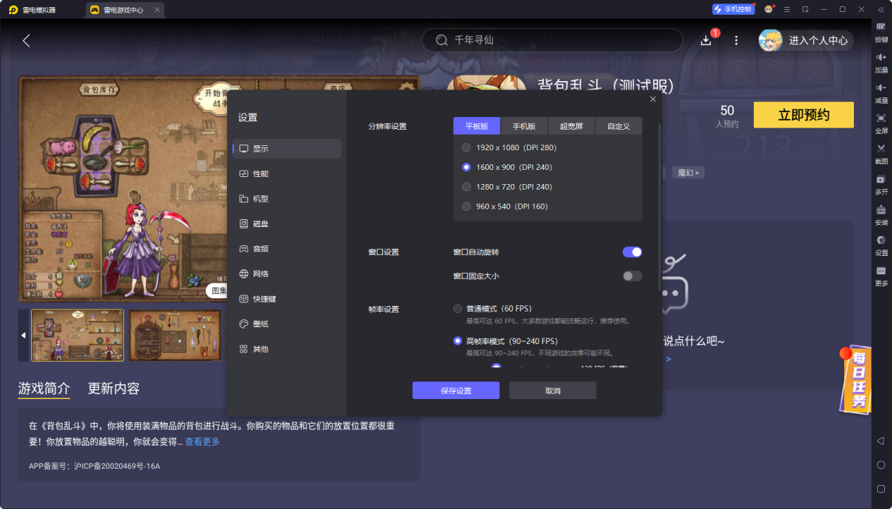Take a screenshot with 截图 scissors icon
The height and width of the screenshot is (509, 892).
[x=881, y=148]
